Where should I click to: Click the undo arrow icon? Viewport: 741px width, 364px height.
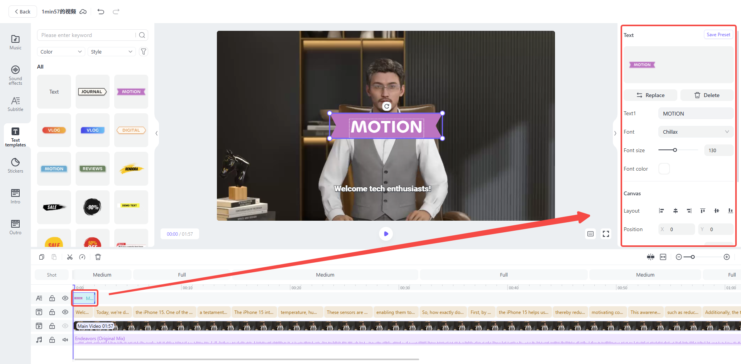pos(101,12)
